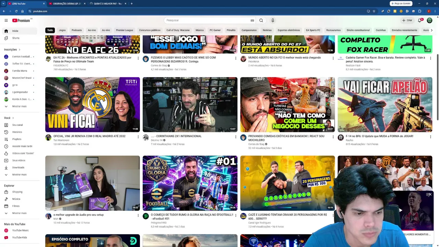The image size is (439, 247).
Task: Select the Call of Duty: Warzone chip
Action: [178, 30]
